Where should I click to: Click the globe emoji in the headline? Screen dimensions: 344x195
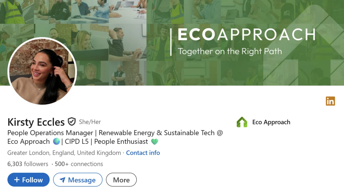click(x=56, y=141)
